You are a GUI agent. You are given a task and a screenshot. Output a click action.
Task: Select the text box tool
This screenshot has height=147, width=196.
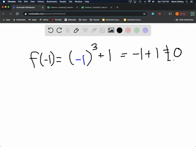tap(102, 30)
